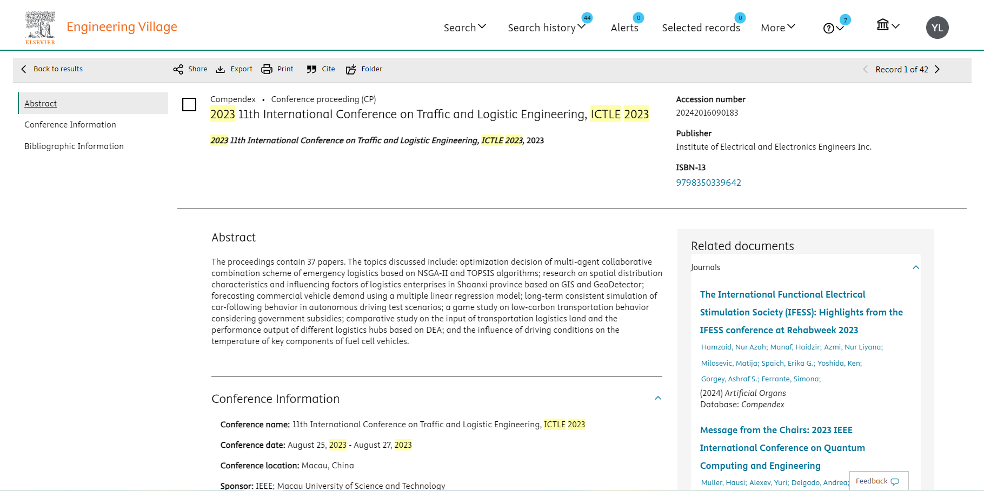Click author Yoshida, Ken
Screen dimensions: 984x491
[x=840, y=364]
